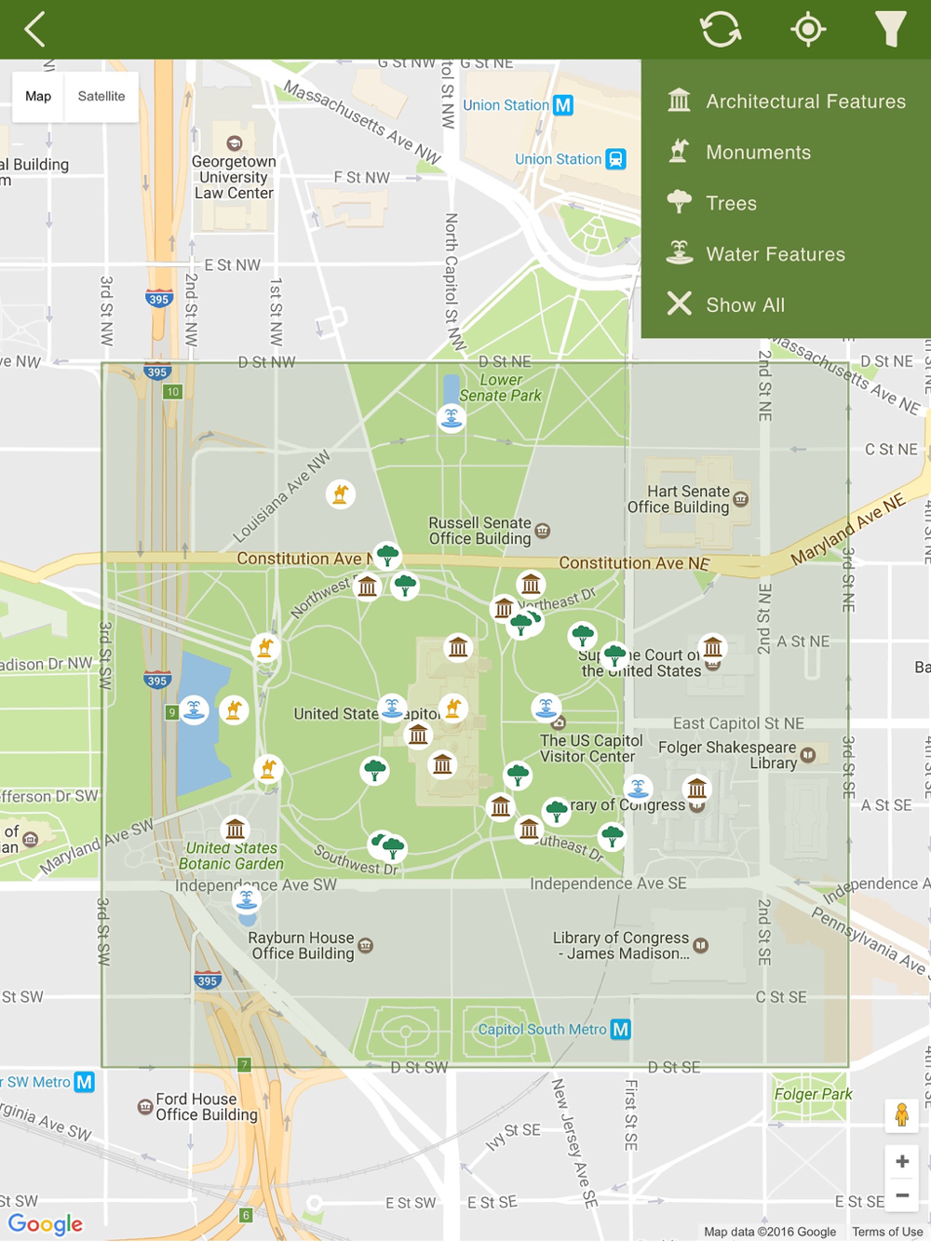Image resolution: width=931 pixels, height=1242 pixels.
Task: Open the Google logo link
Action: tap(46, 1223)
